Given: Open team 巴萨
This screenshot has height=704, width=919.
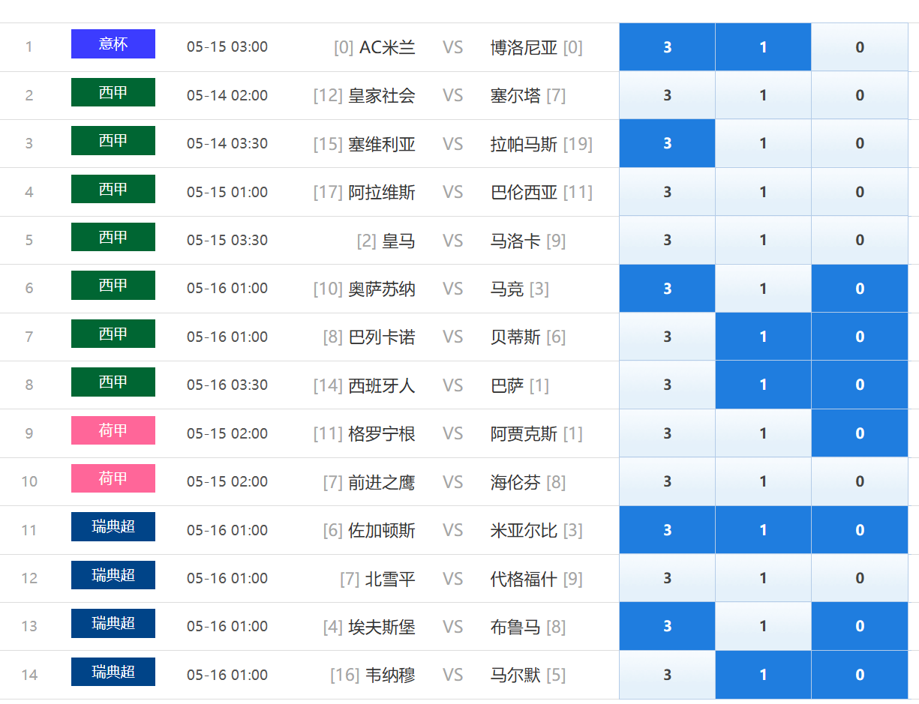Looking at the screenshot, I should [507, 385].
